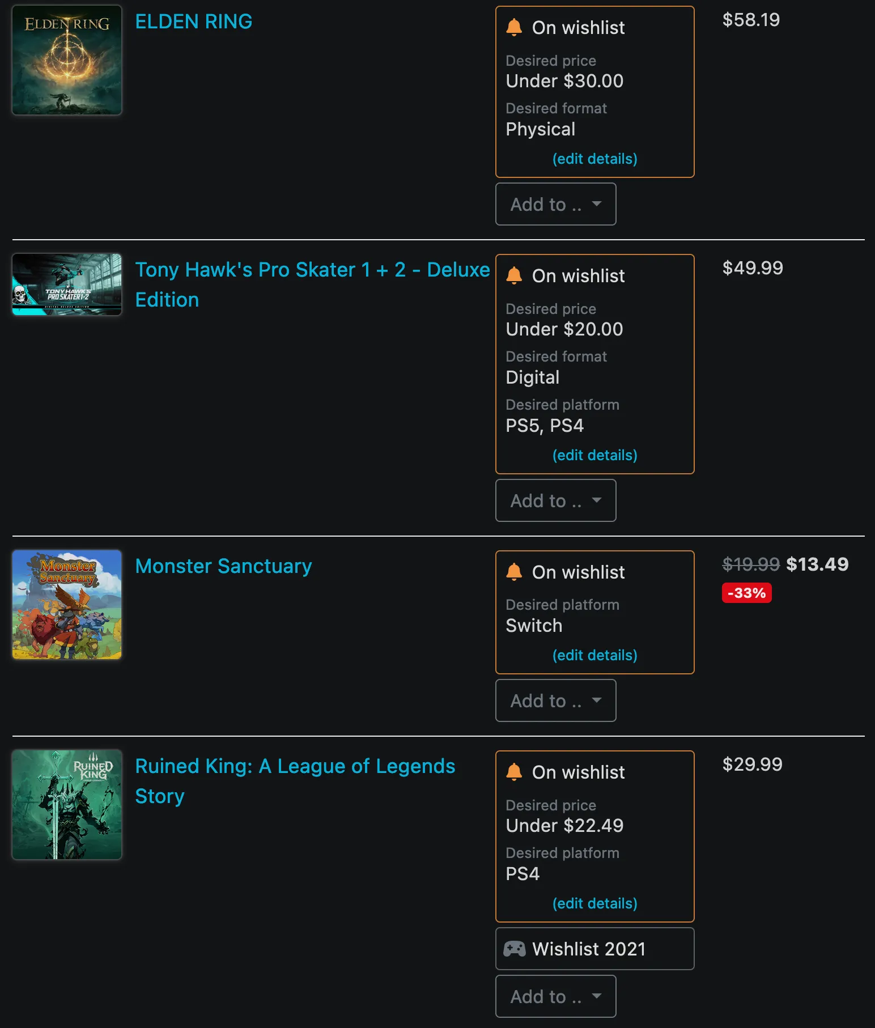Open the ELDEN RING cover thumbnail
The image size is (875, 1028).
[67, 60]
